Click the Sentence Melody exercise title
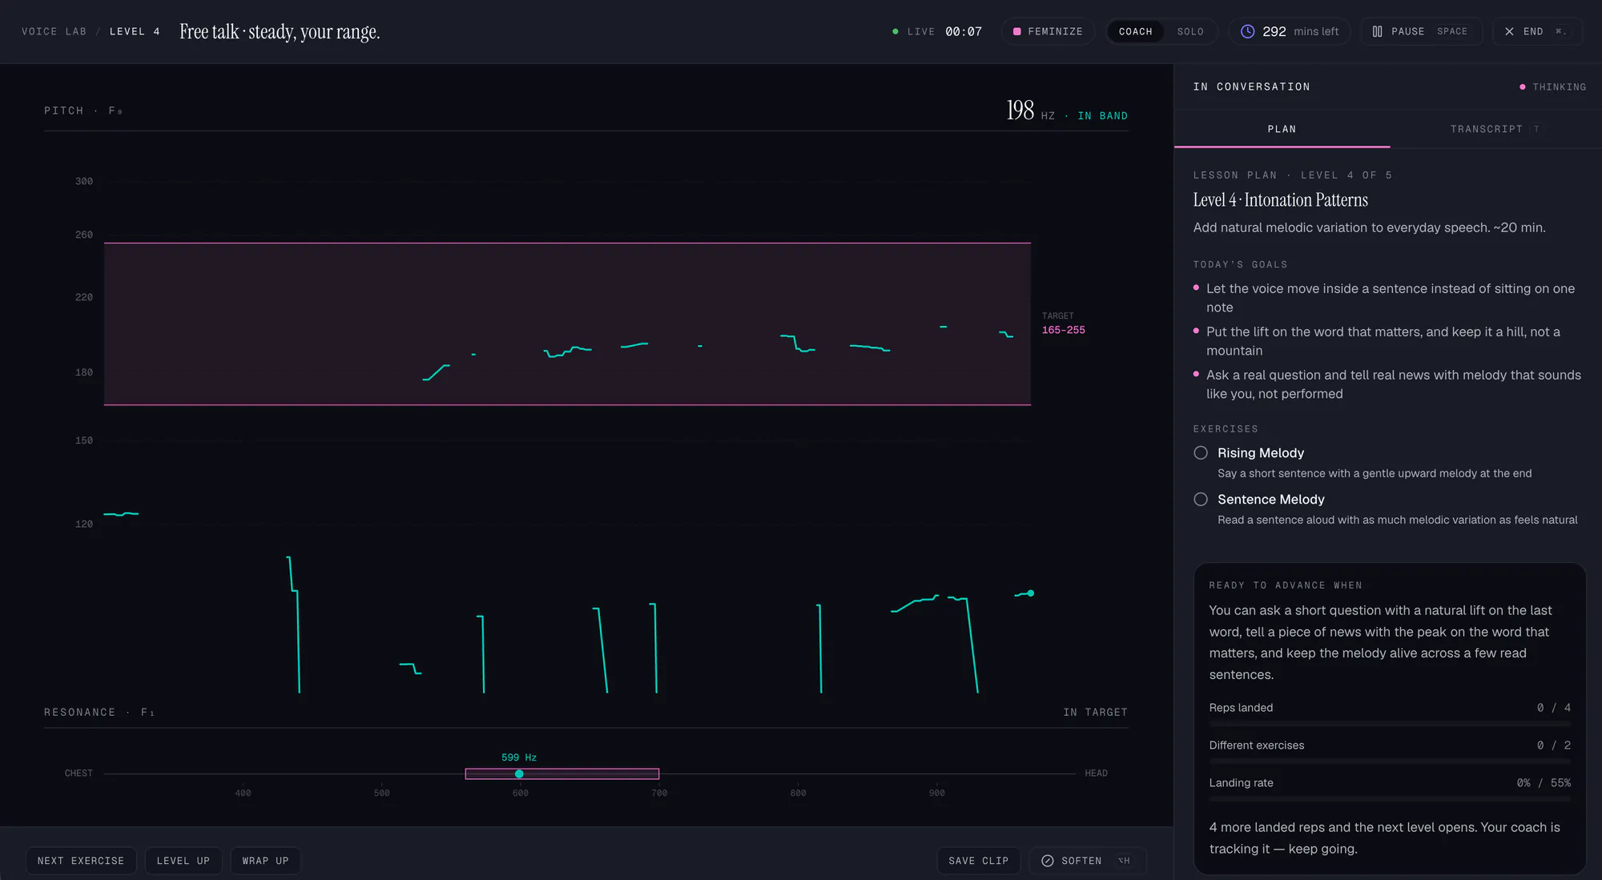This screenshot has width=1602, height=880. click(1271, 500)
